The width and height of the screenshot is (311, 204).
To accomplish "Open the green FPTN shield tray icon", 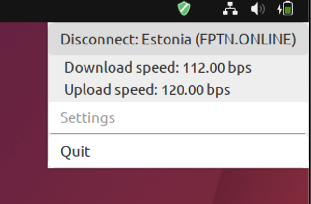I will click(184, 9).
